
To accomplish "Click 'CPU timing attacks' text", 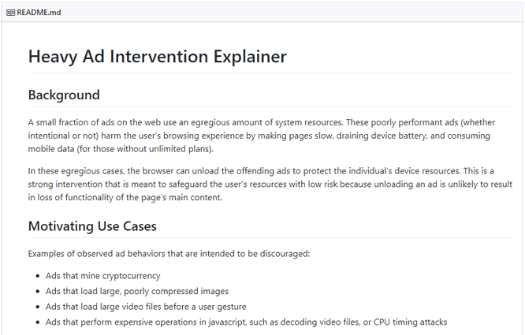I will 411,322.
